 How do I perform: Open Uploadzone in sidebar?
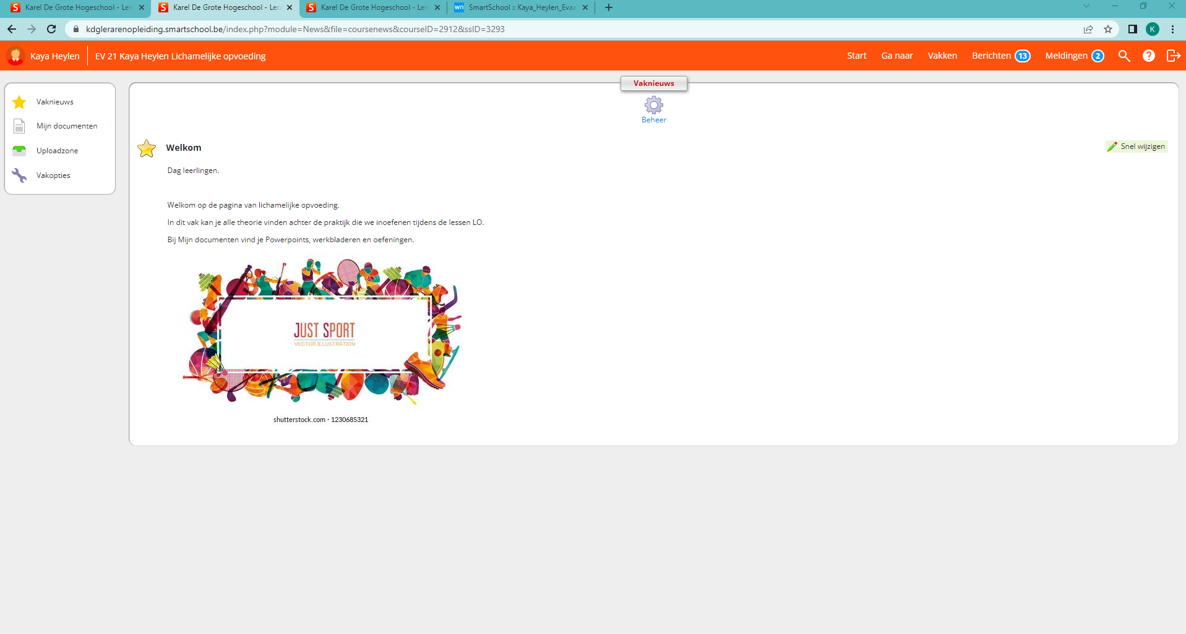pos(57,151)
